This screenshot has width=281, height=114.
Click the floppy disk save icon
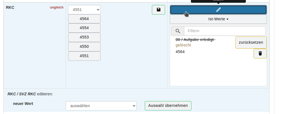click(158, 10)
